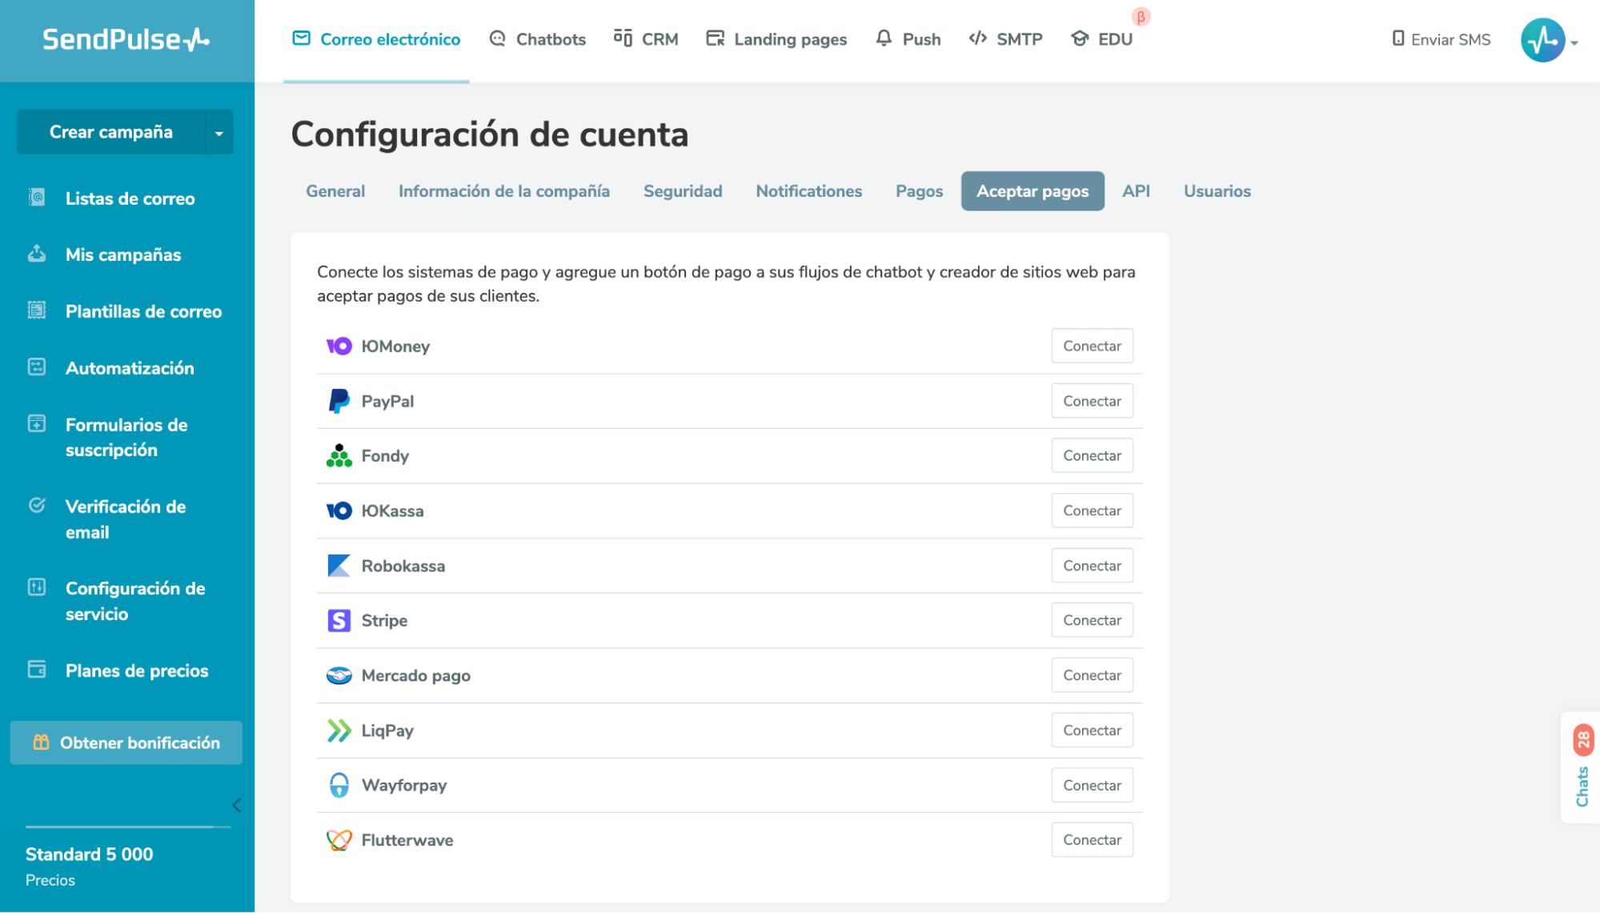The width and height of the screenshot is (1600, 913).
Task: Click the Stripe logo icon
Action: coord(339,620)
